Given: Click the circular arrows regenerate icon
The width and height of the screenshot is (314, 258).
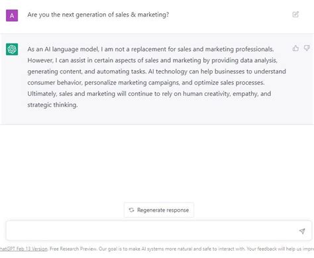Looking at the screenshot, I should [131, 210].
